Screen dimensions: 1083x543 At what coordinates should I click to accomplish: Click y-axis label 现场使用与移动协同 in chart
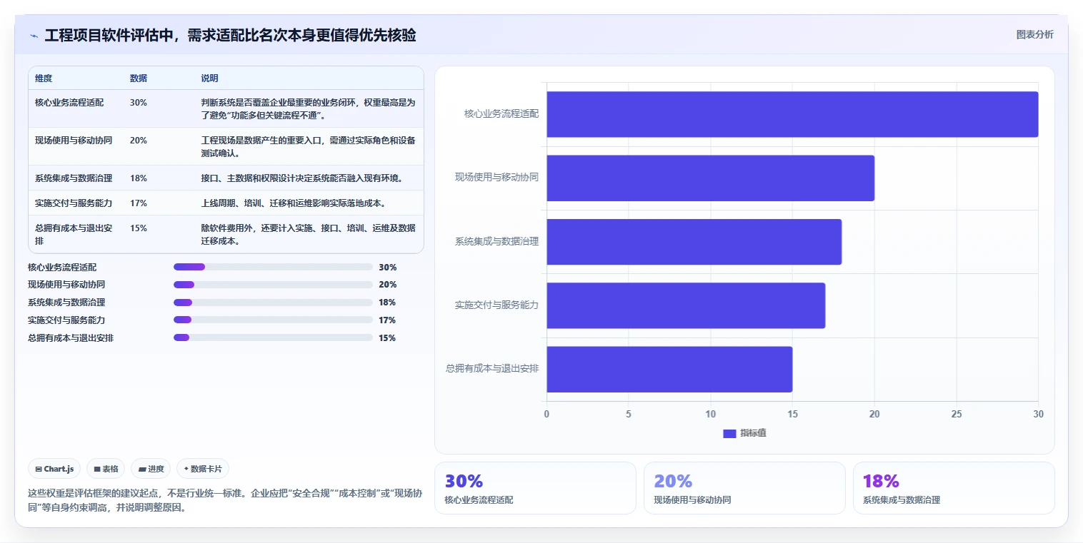click(497, 177)
